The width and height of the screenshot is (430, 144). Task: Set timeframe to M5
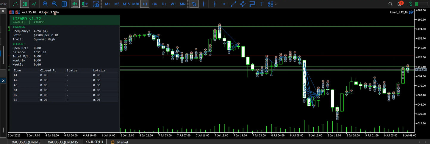(x=117, y=4)
